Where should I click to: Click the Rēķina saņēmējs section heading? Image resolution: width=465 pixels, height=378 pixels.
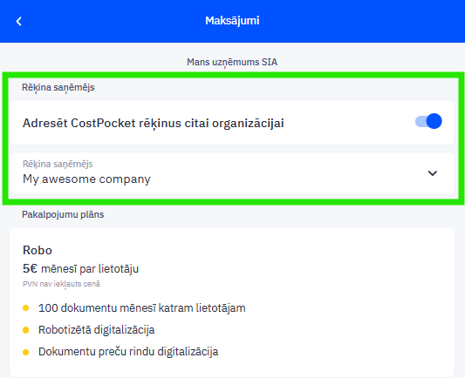(58, 88)
